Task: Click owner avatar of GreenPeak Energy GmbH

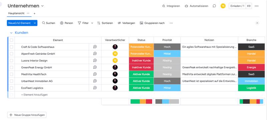Action: coord(115,67)
